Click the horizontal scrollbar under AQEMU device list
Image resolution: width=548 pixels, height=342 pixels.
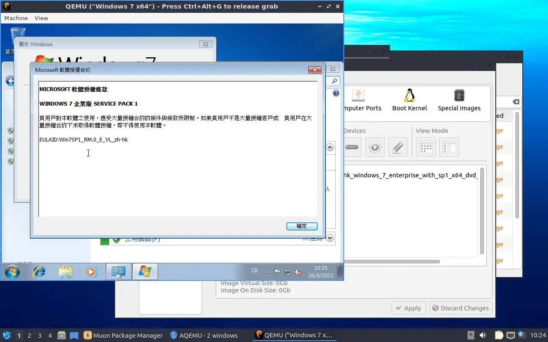coord(392,261)
